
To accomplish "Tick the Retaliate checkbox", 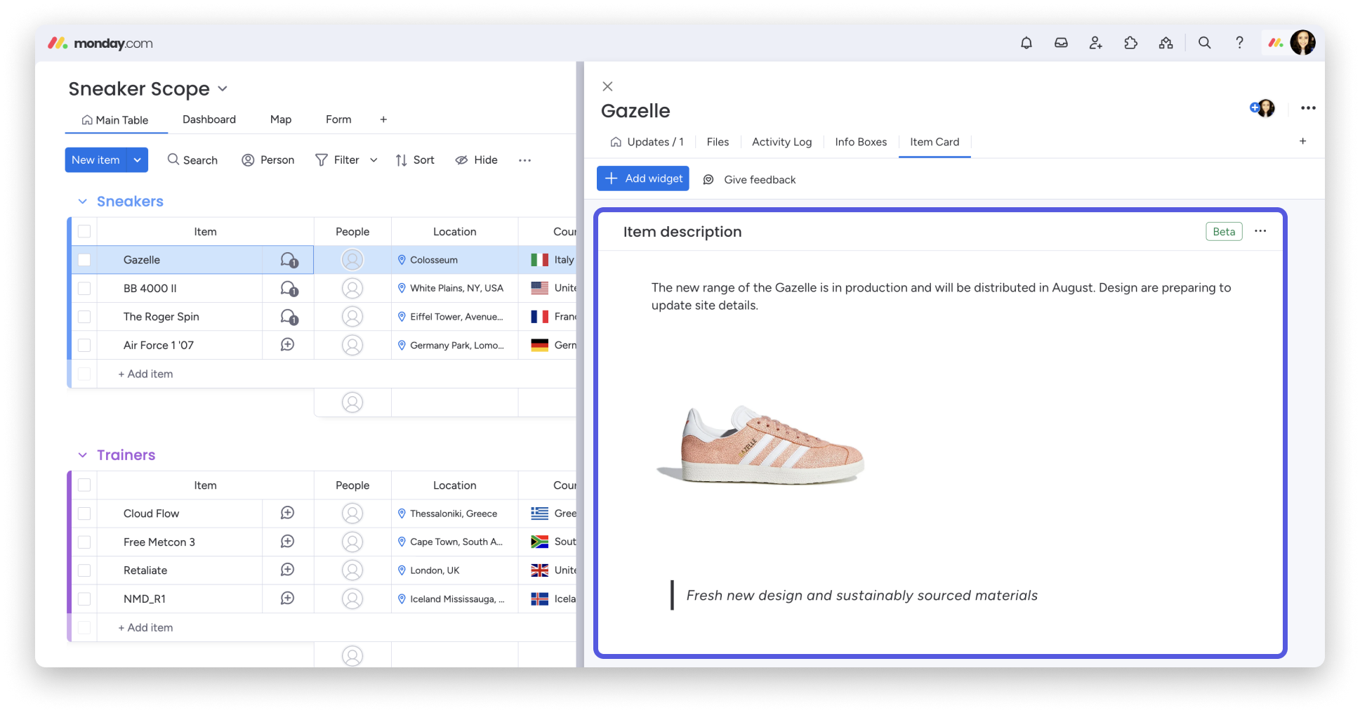I will tap(84, 570).
